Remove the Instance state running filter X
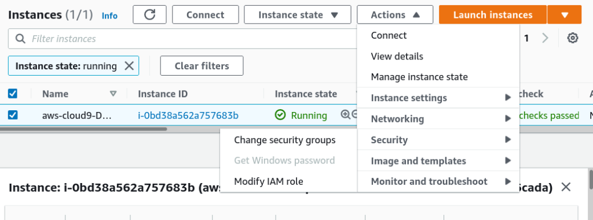Screen dimensions: 593x220 pos(129,66)
